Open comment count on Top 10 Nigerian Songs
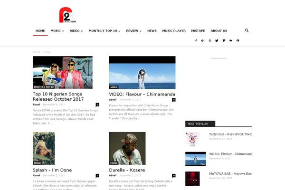The width and height of the screenshot is (285, 190). 97,104
